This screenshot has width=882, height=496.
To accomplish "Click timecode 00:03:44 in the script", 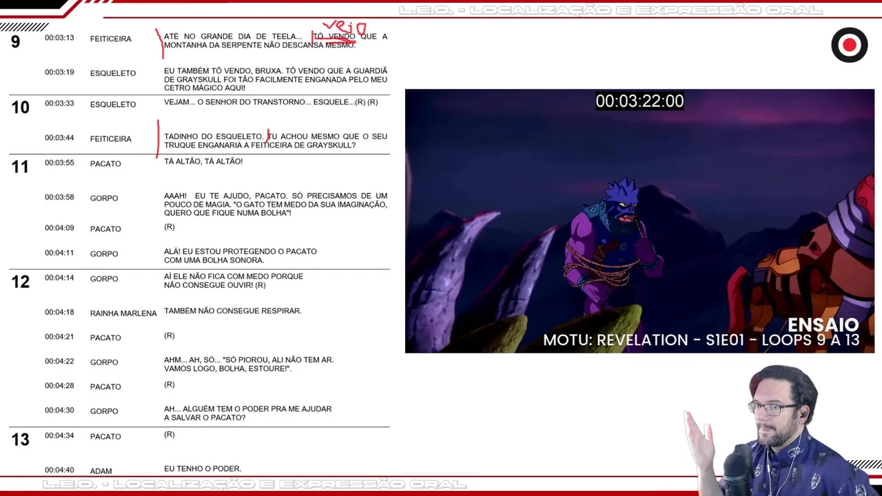I will click(x=59, y=138).
